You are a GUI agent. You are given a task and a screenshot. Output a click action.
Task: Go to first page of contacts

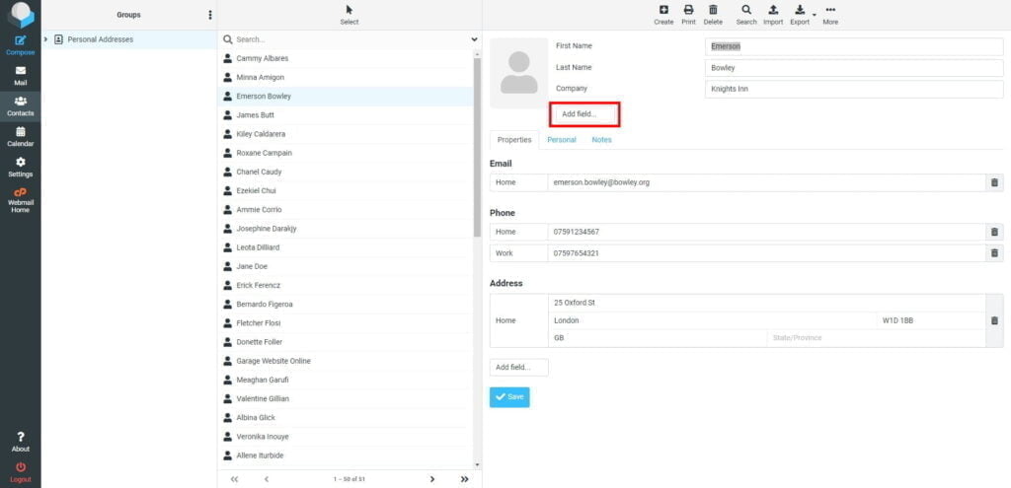coord(234,479)
